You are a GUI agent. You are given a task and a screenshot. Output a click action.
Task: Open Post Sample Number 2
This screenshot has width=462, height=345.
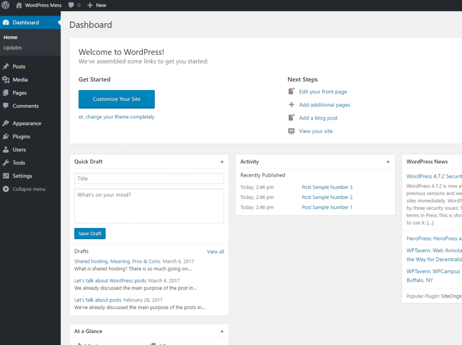coord(327,197)
